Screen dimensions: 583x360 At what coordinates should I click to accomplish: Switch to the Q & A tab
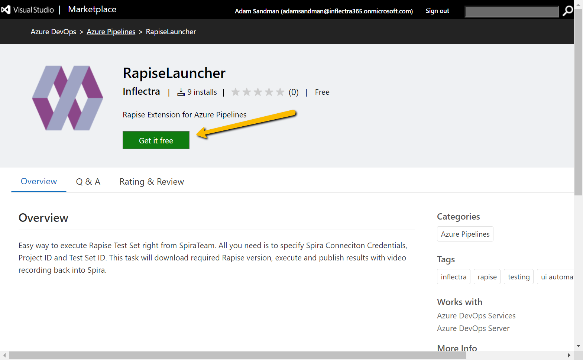tap(88, 182)
